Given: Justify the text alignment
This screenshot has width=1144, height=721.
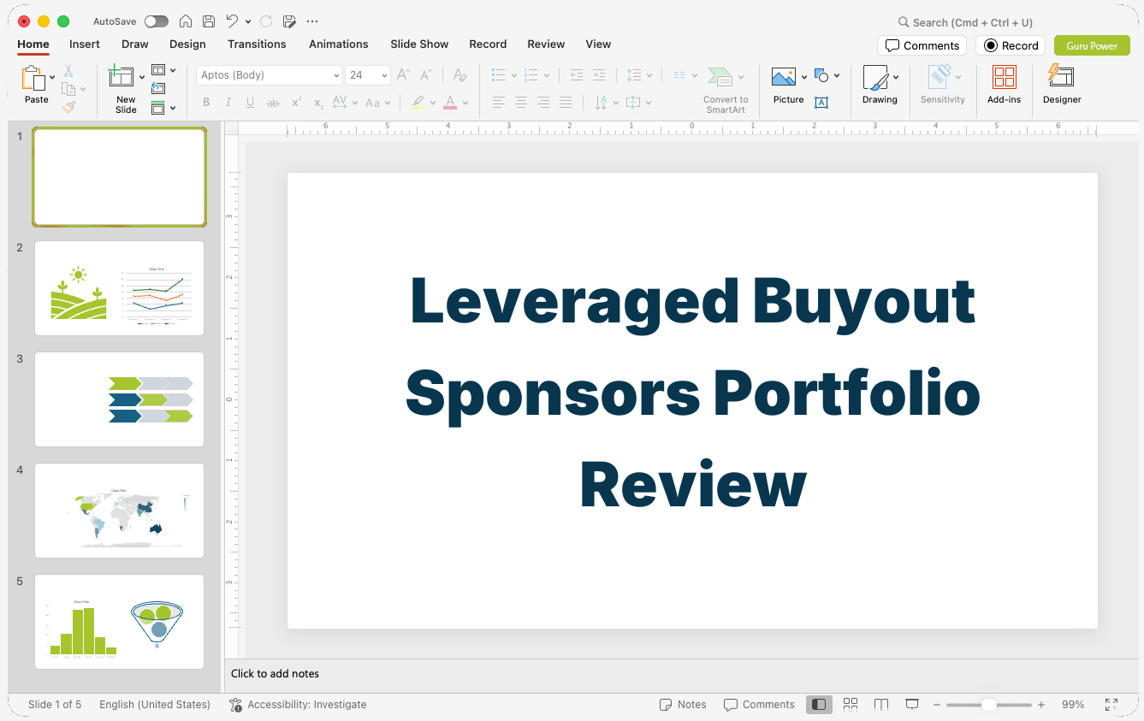Looking at the screenshot, I should (566, 103).
